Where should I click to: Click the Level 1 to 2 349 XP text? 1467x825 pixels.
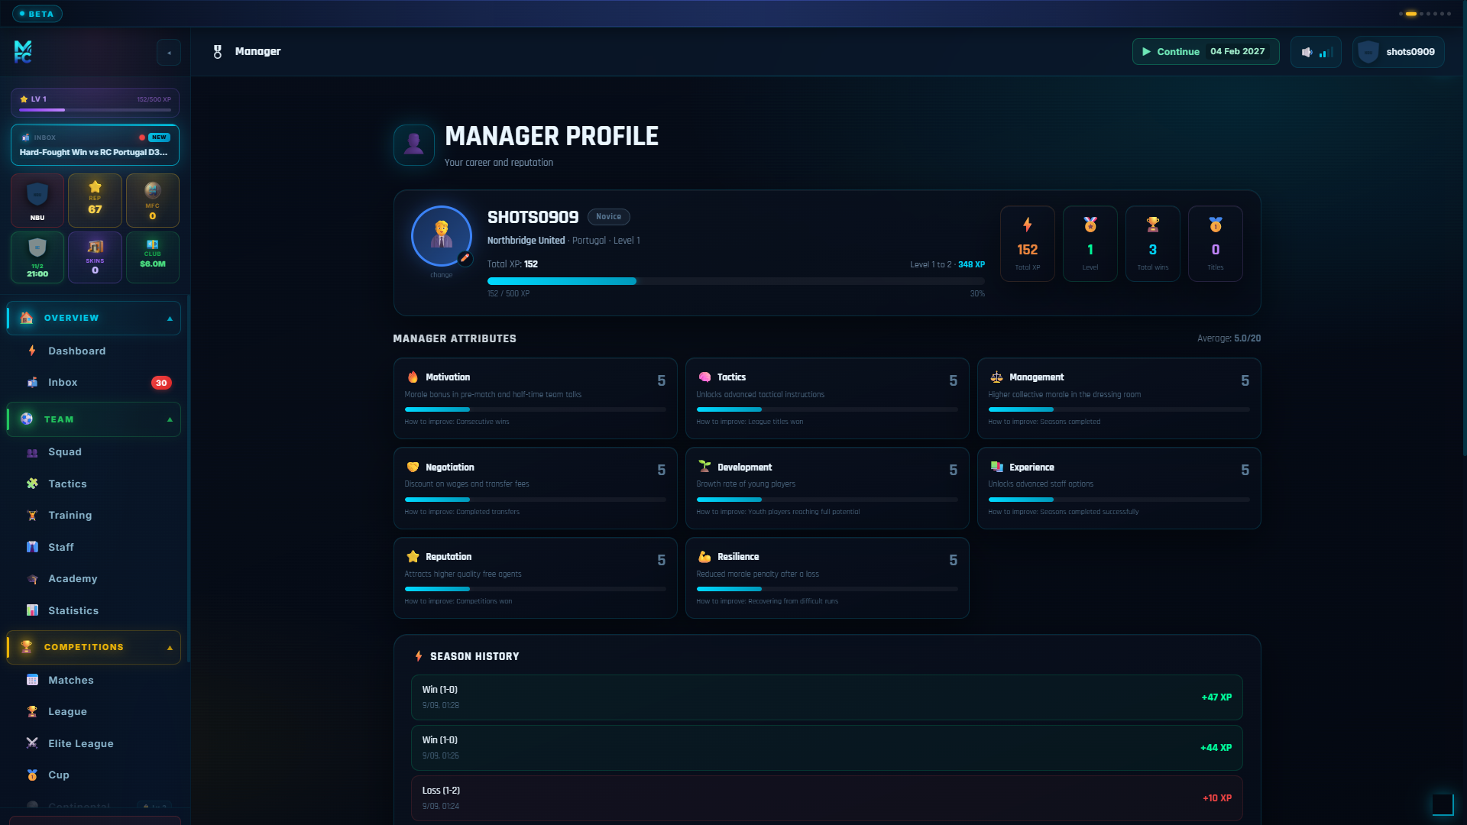point(947,264)
